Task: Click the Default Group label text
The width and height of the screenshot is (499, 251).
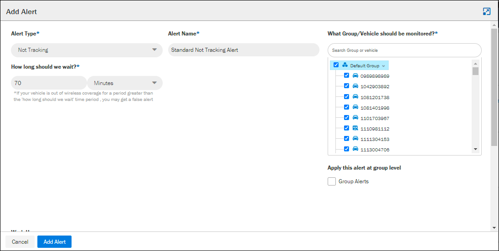Action: pos(365,65)
